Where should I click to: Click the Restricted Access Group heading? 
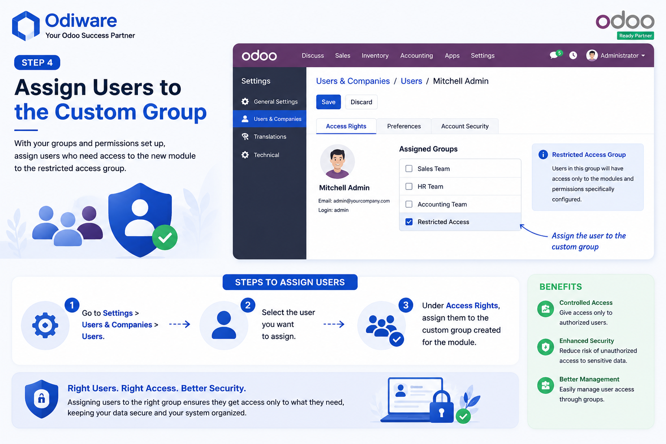pos(589,155)
